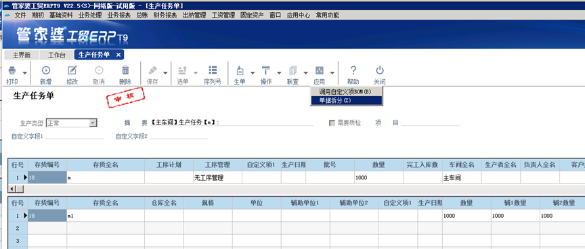This screenshot has width=585, height=249.
Task: Open the 序列号 list icon
Action: click(x=213, y=70)
